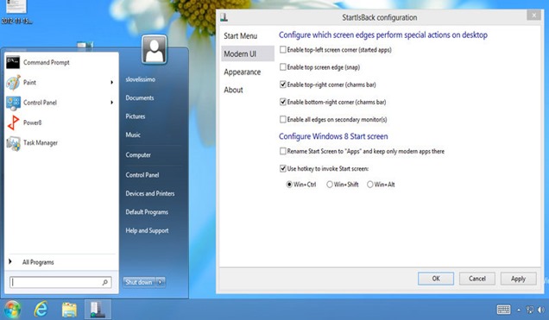Screen dimensions: 549x320
Task: Click the user account picture
Action: click(x=155, y=50)
